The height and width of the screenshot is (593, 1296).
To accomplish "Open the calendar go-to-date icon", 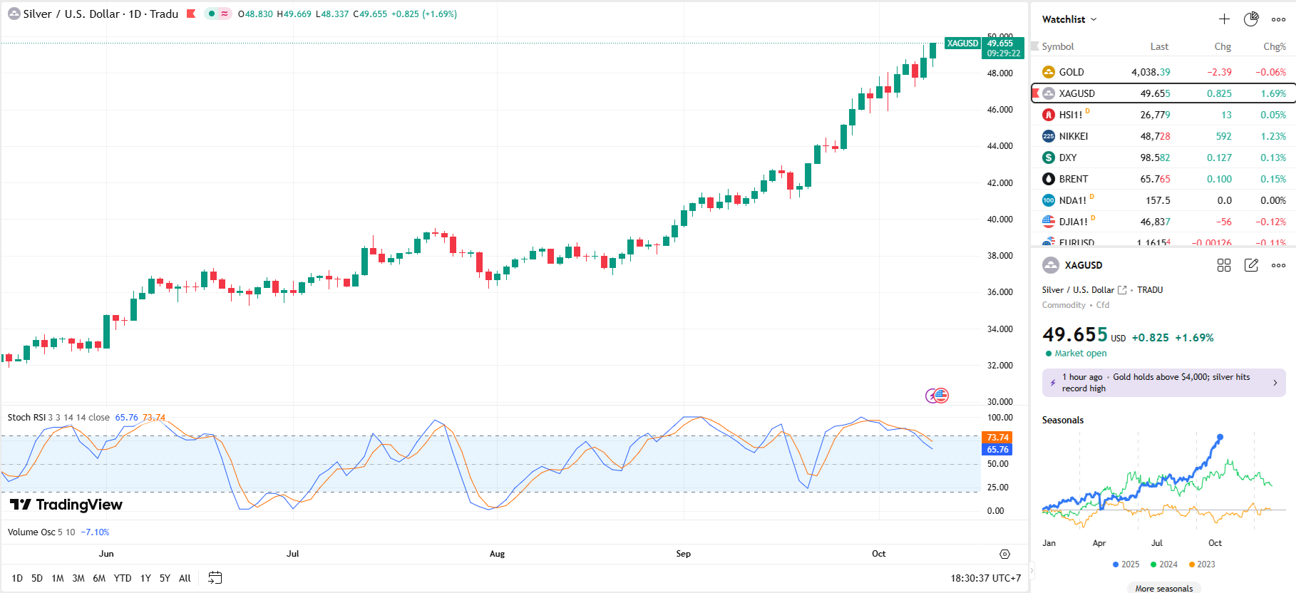I will point(215,578).
